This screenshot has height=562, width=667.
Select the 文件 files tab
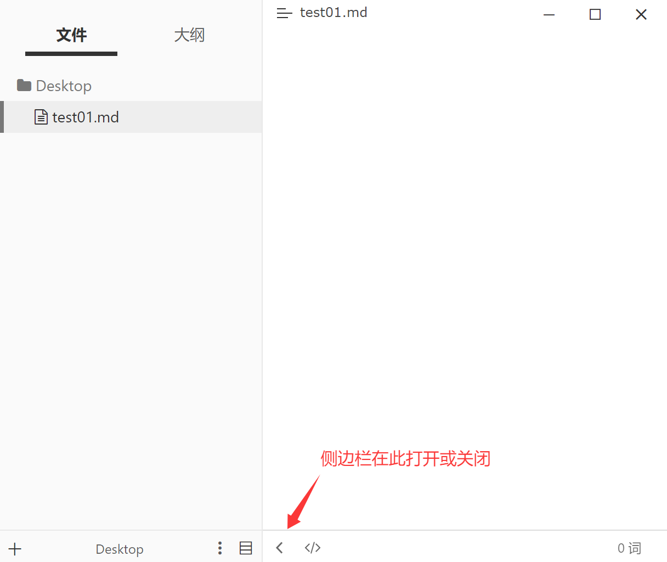71,35
